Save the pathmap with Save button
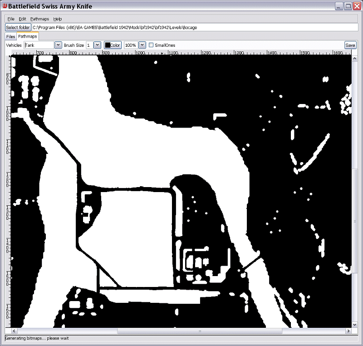Screen dimensions: 363x346 coord(350,45)
